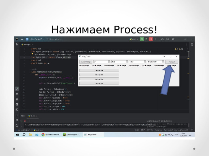Open File Explorer from the taskbar

[x=30, y=135]
